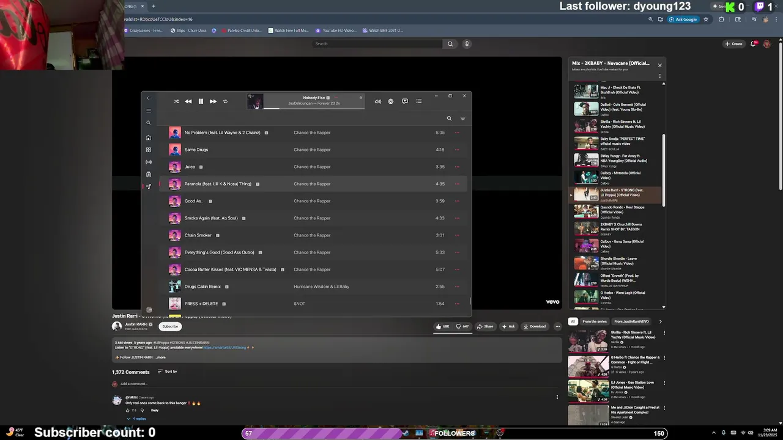Open the song list sort options

coord(462,119)
